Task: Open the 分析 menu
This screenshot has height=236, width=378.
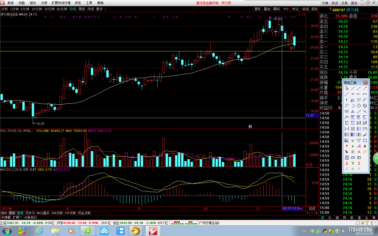Action: [x=44, y=3]
